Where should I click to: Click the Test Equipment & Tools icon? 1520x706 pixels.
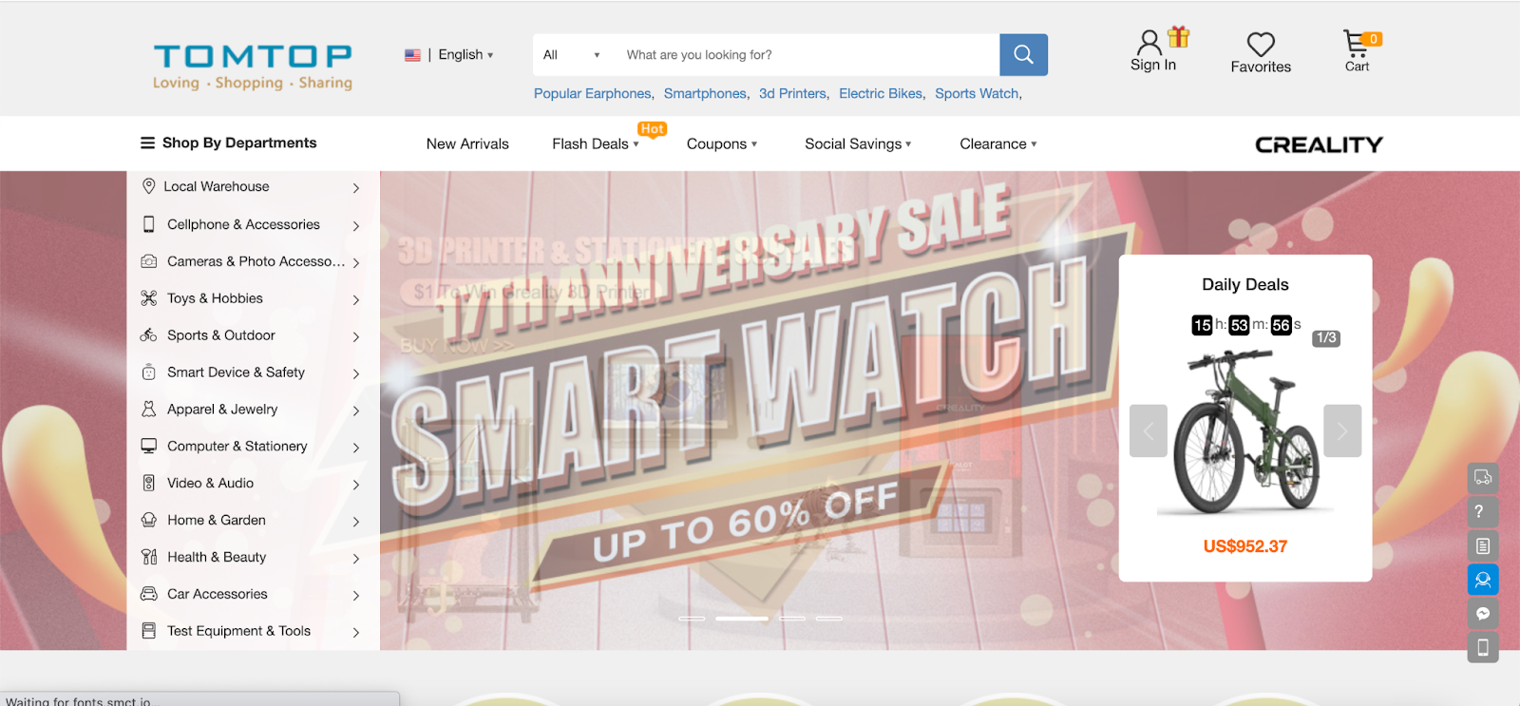(x=149, y=631)
